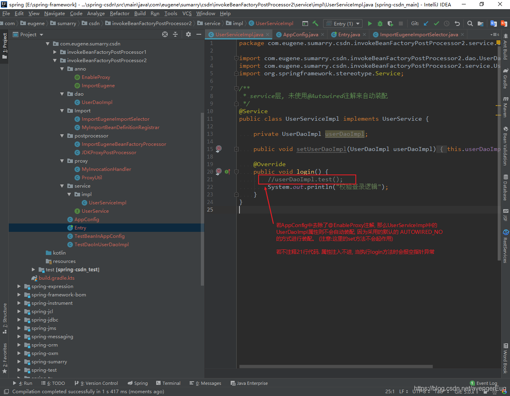Open Java Enterprise tool window
Viewport: 510px width, 396px height.
[249, 383]
